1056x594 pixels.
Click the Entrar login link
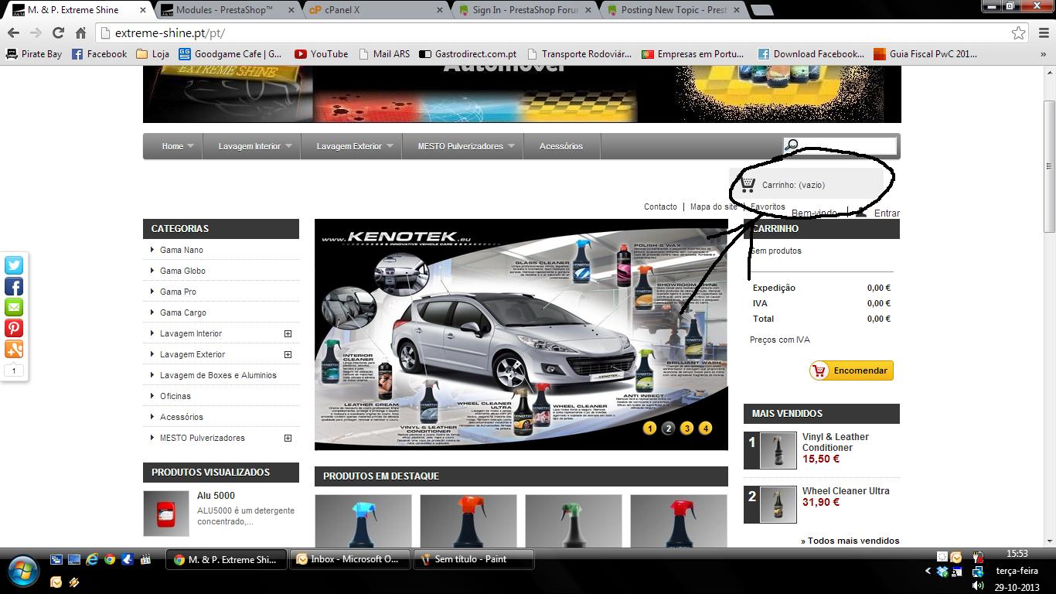click(887, 213)
